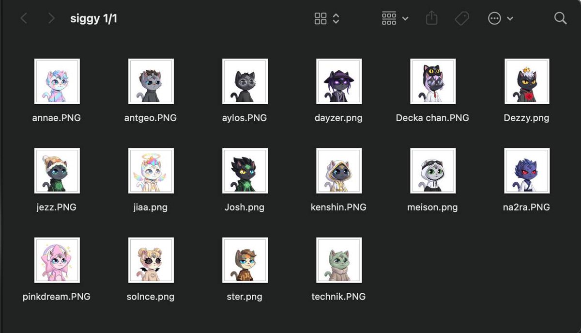This screenshot has width=581, height=333.
Task: Click the file name solnce.png
Action: (151, 296)
